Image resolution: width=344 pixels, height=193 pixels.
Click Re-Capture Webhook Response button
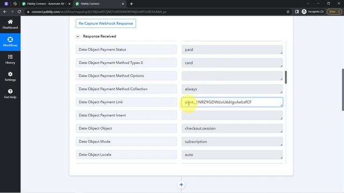[106, 24]
